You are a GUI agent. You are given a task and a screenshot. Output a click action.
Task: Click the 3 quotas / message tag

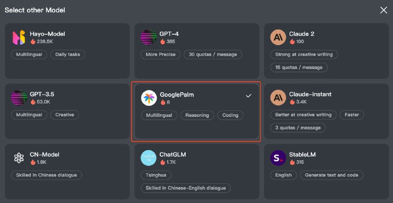[298, 127]
